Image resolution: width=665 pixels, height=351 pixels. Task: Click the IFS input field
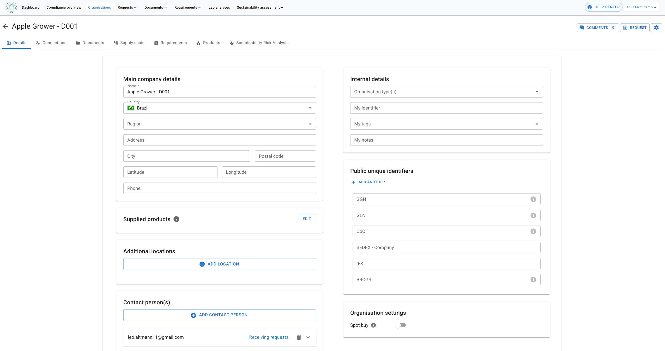pos(446,264)
